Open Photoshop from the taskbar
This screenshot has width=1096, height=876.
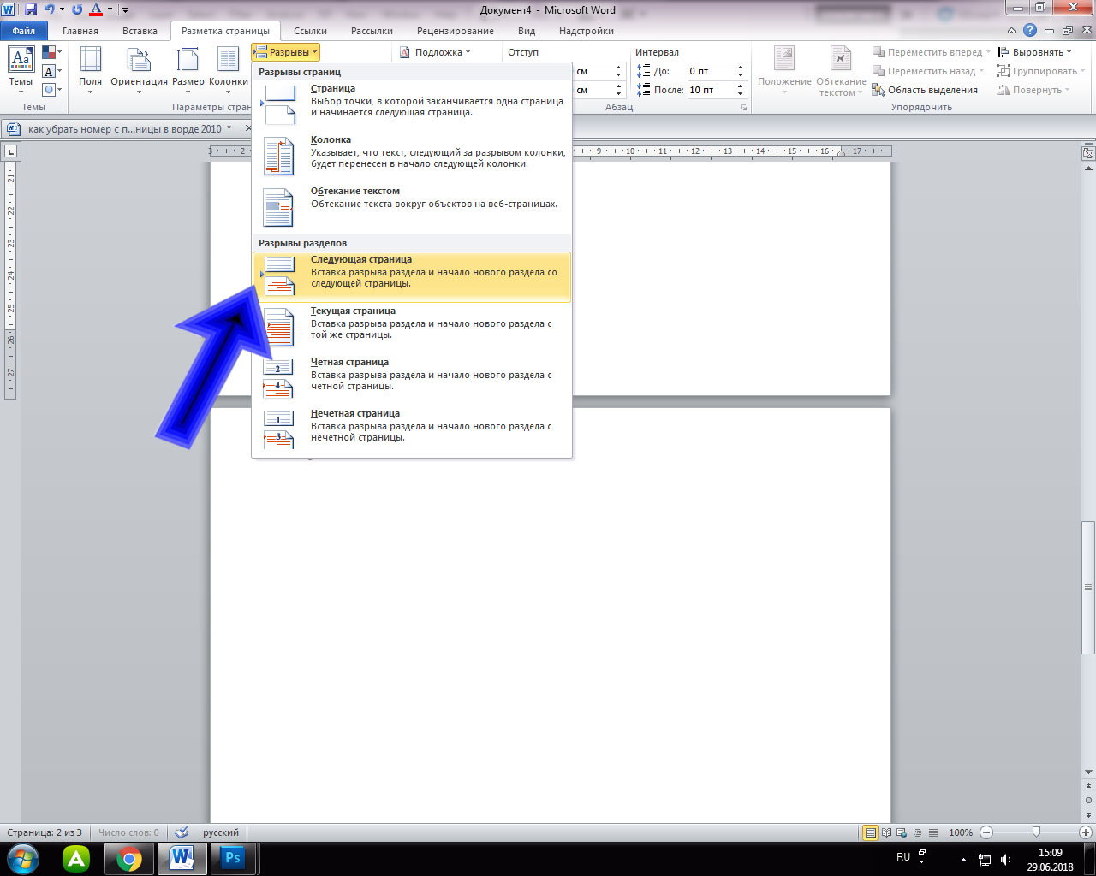232,858
